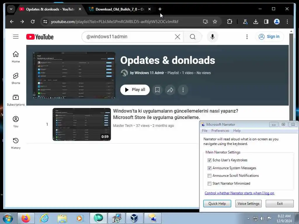The width and height of the screenshot is (299, 224).
Task: Open Narrator Help menu
Action: click(x=237, y=131)
